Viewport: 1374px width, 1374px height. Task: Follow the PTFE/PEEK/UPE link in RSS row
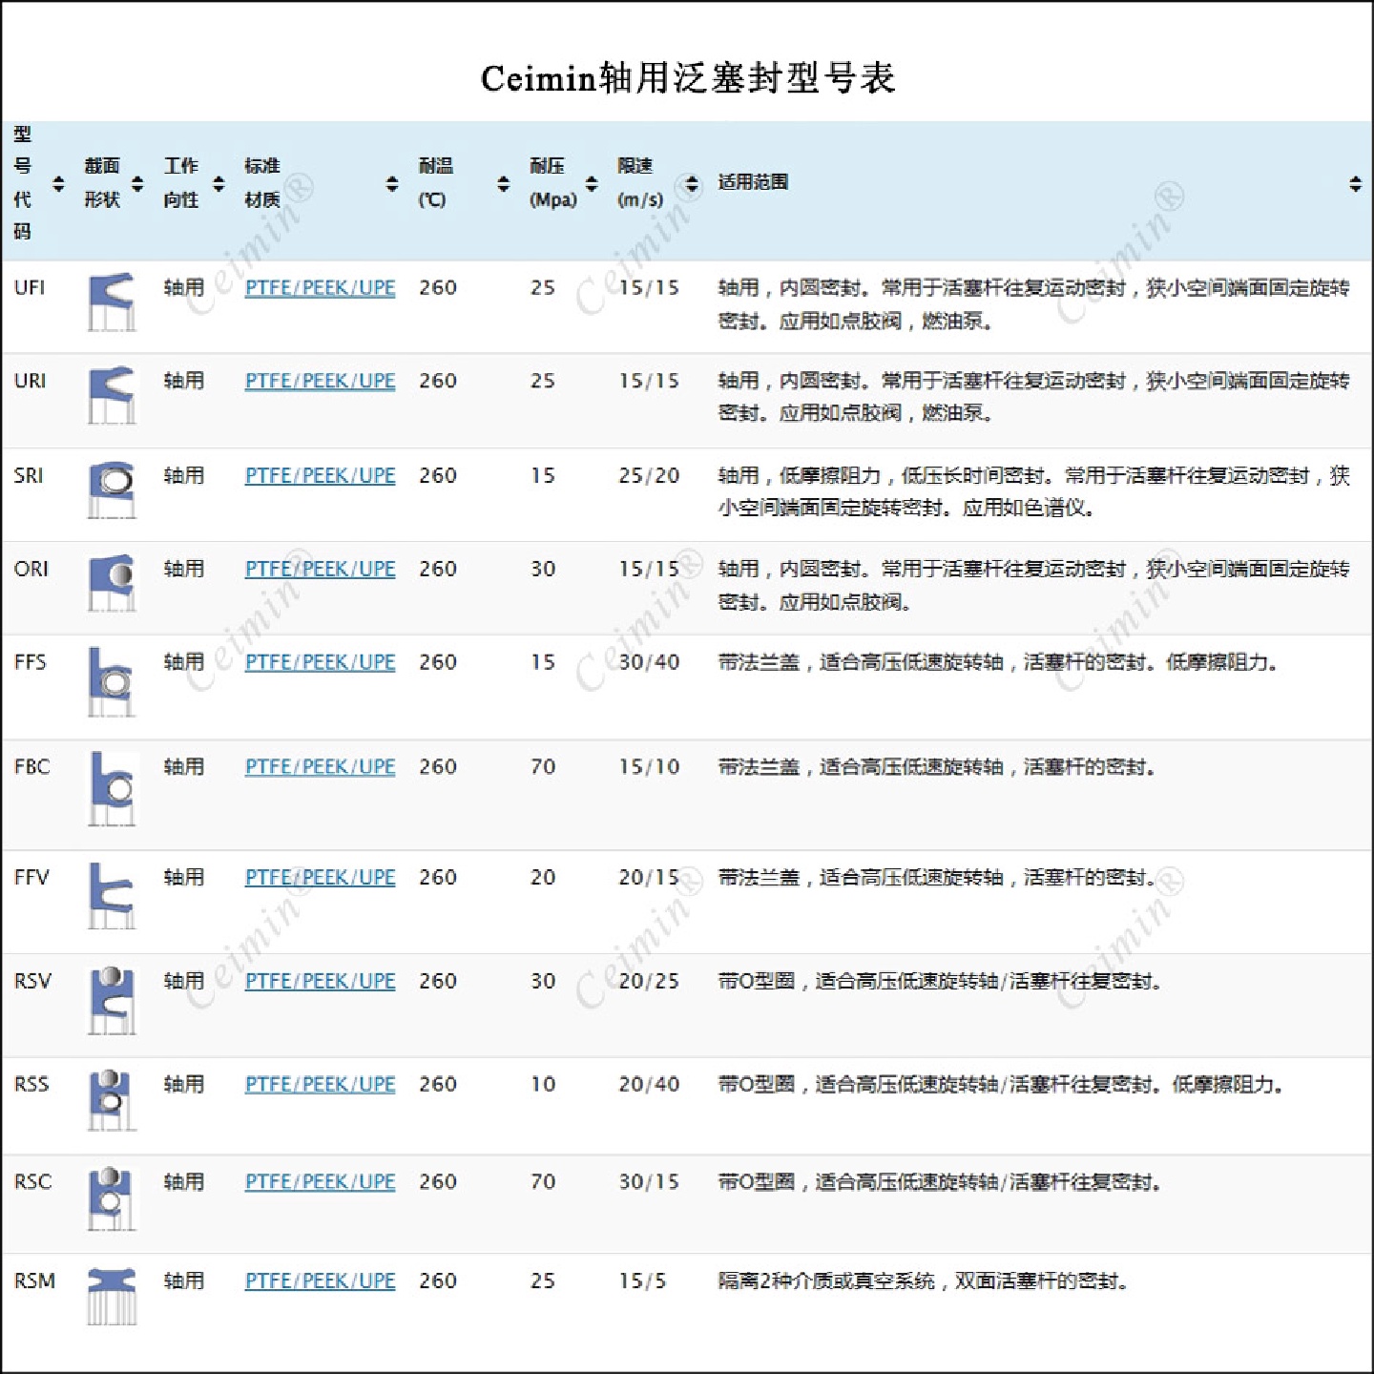tap(320, 1085)
